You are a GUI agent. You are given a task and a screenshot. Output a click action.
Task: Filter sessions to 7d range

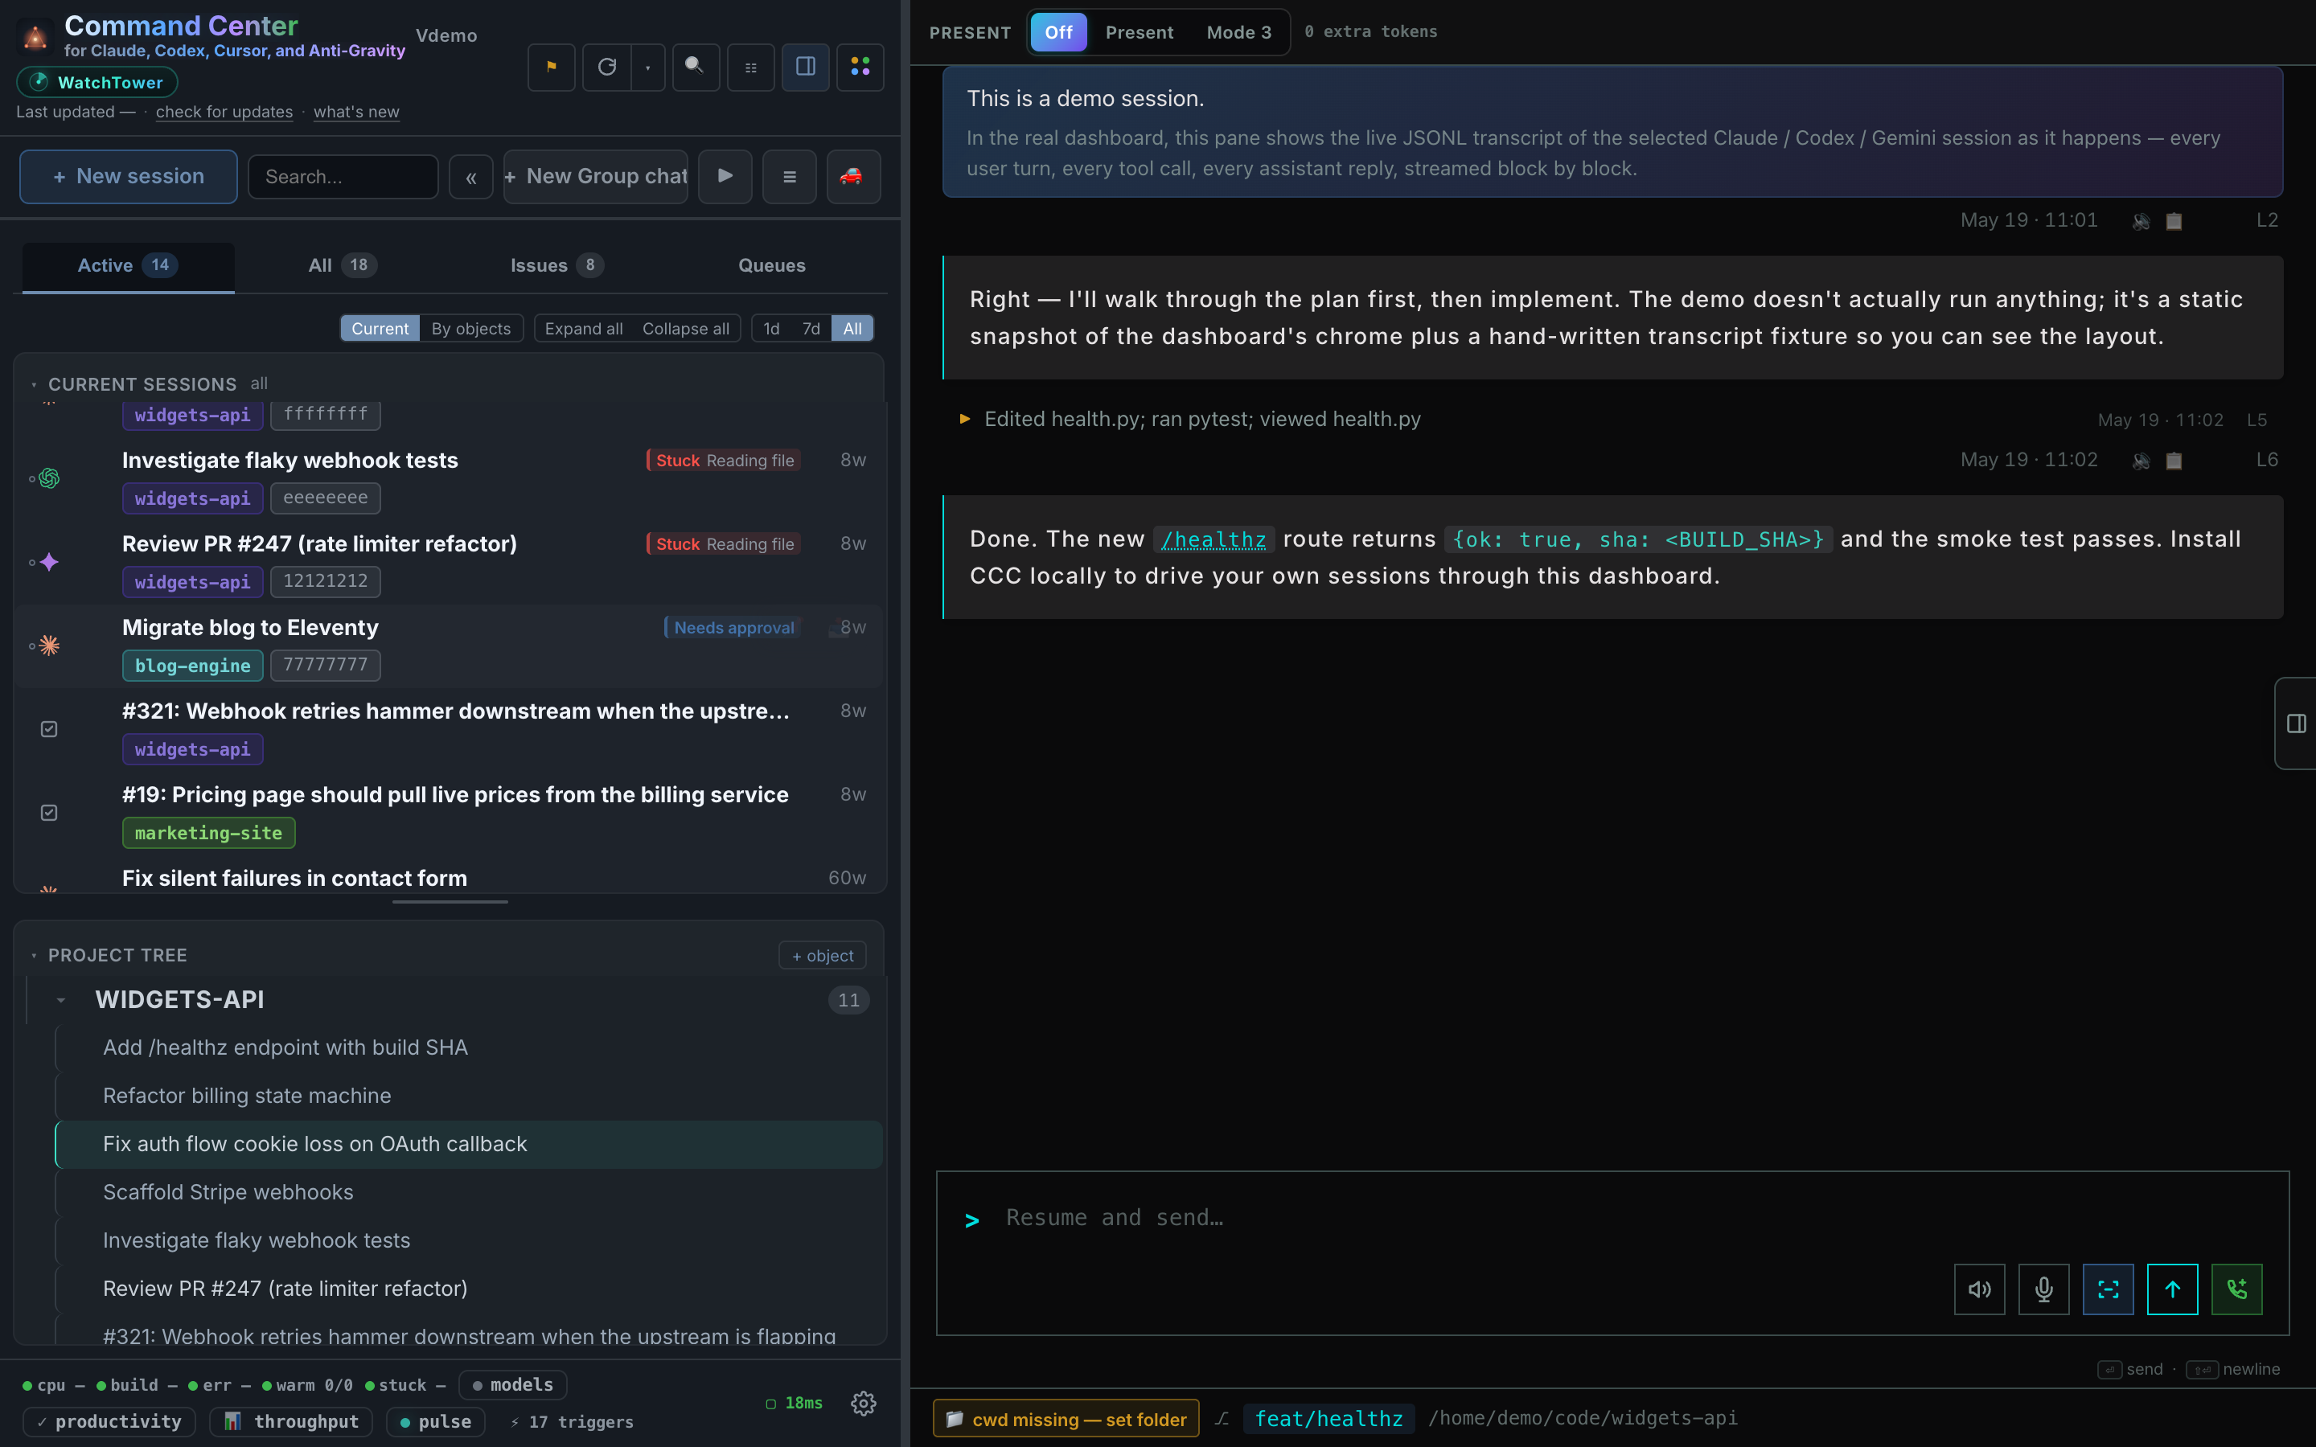[x=811, y=328]
